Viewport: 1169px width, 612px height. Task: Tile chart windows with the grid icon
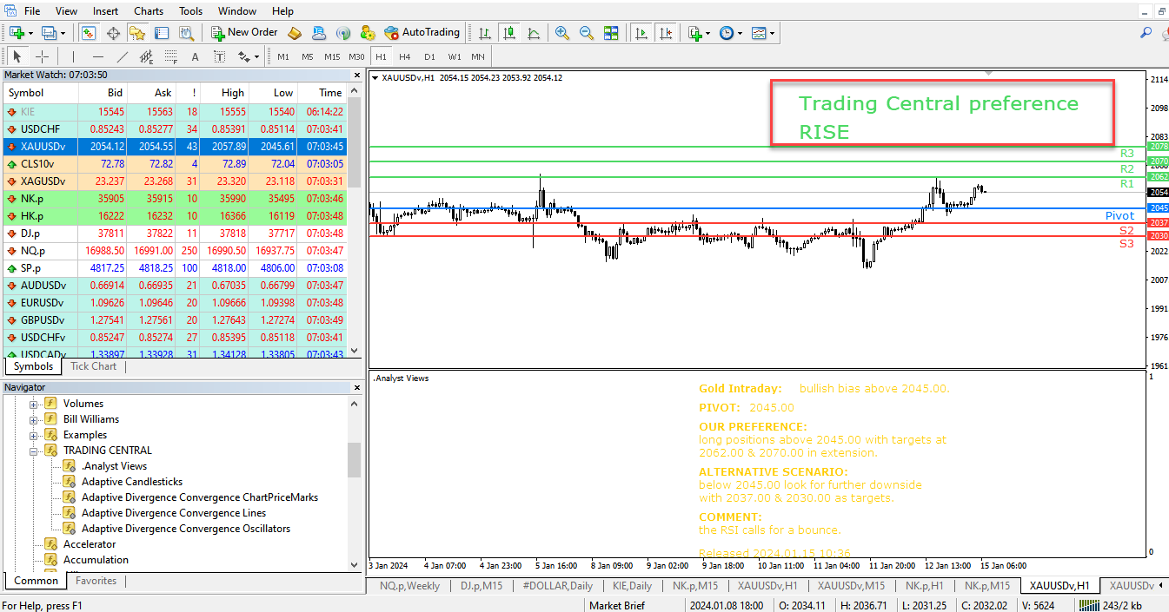point(611,33)
